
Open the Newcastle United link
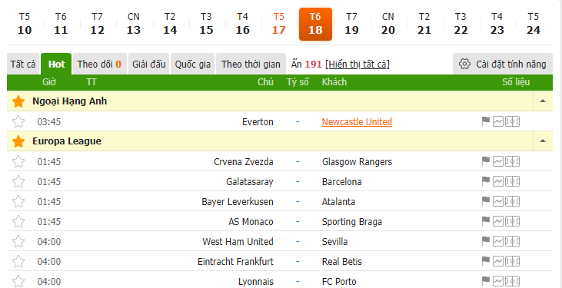tap(357, 122)
